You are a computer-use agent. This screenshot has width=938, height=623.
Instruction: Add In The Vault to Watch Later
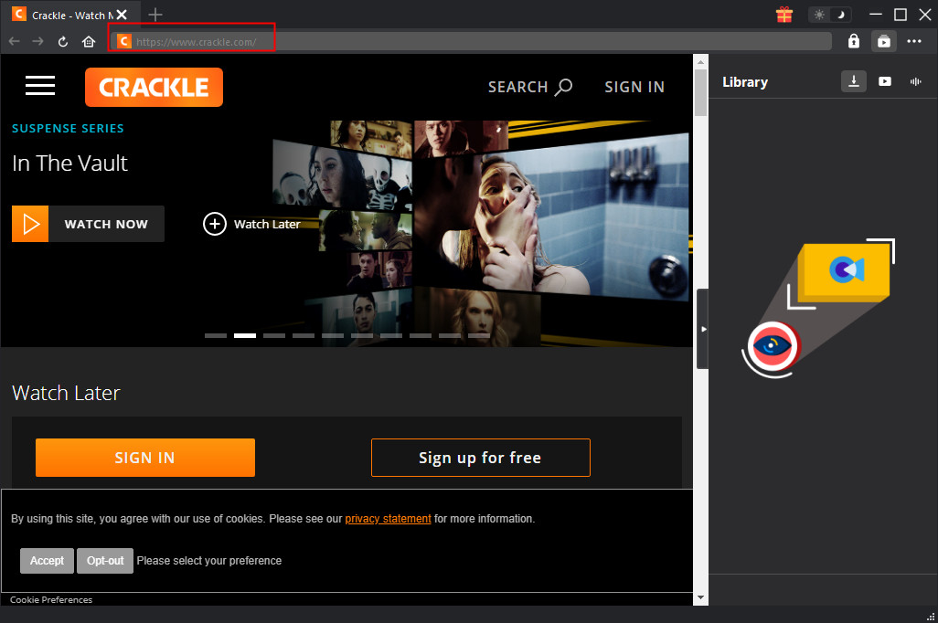pos(251,224)
